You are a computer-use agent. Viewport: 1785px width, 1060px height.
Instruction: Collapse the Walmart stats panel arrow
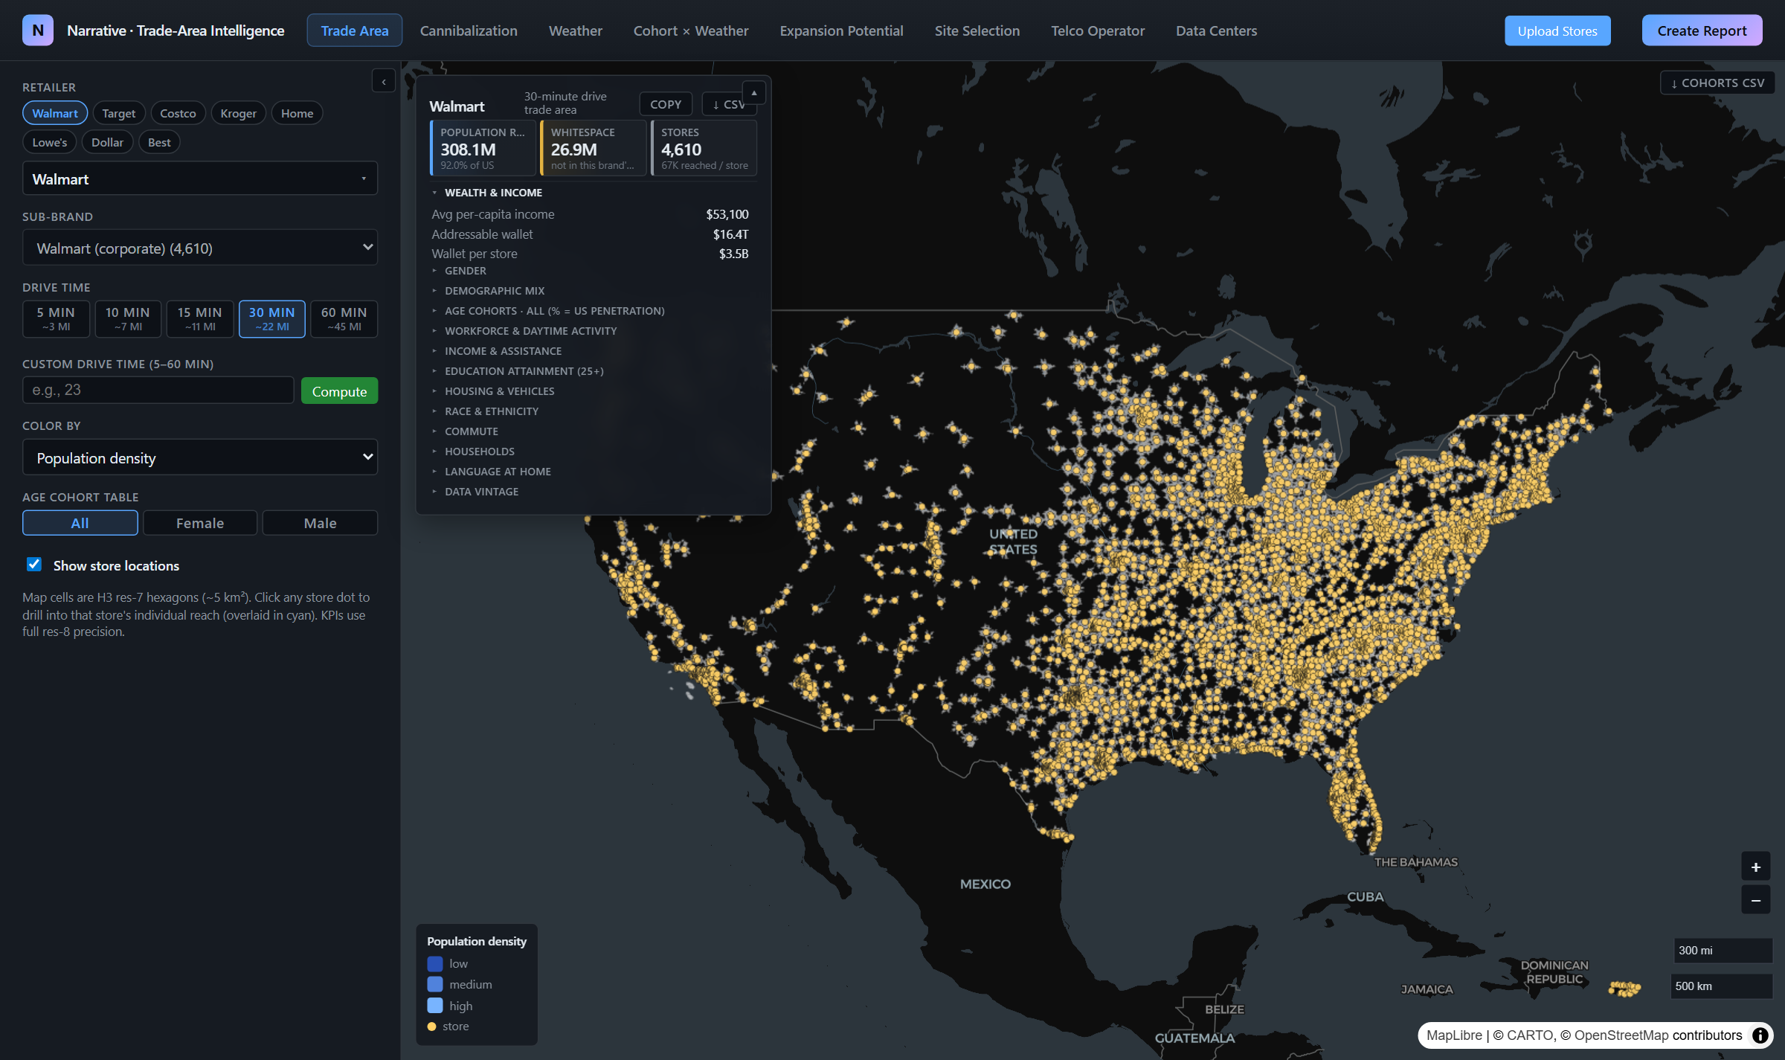pos(753,93)
